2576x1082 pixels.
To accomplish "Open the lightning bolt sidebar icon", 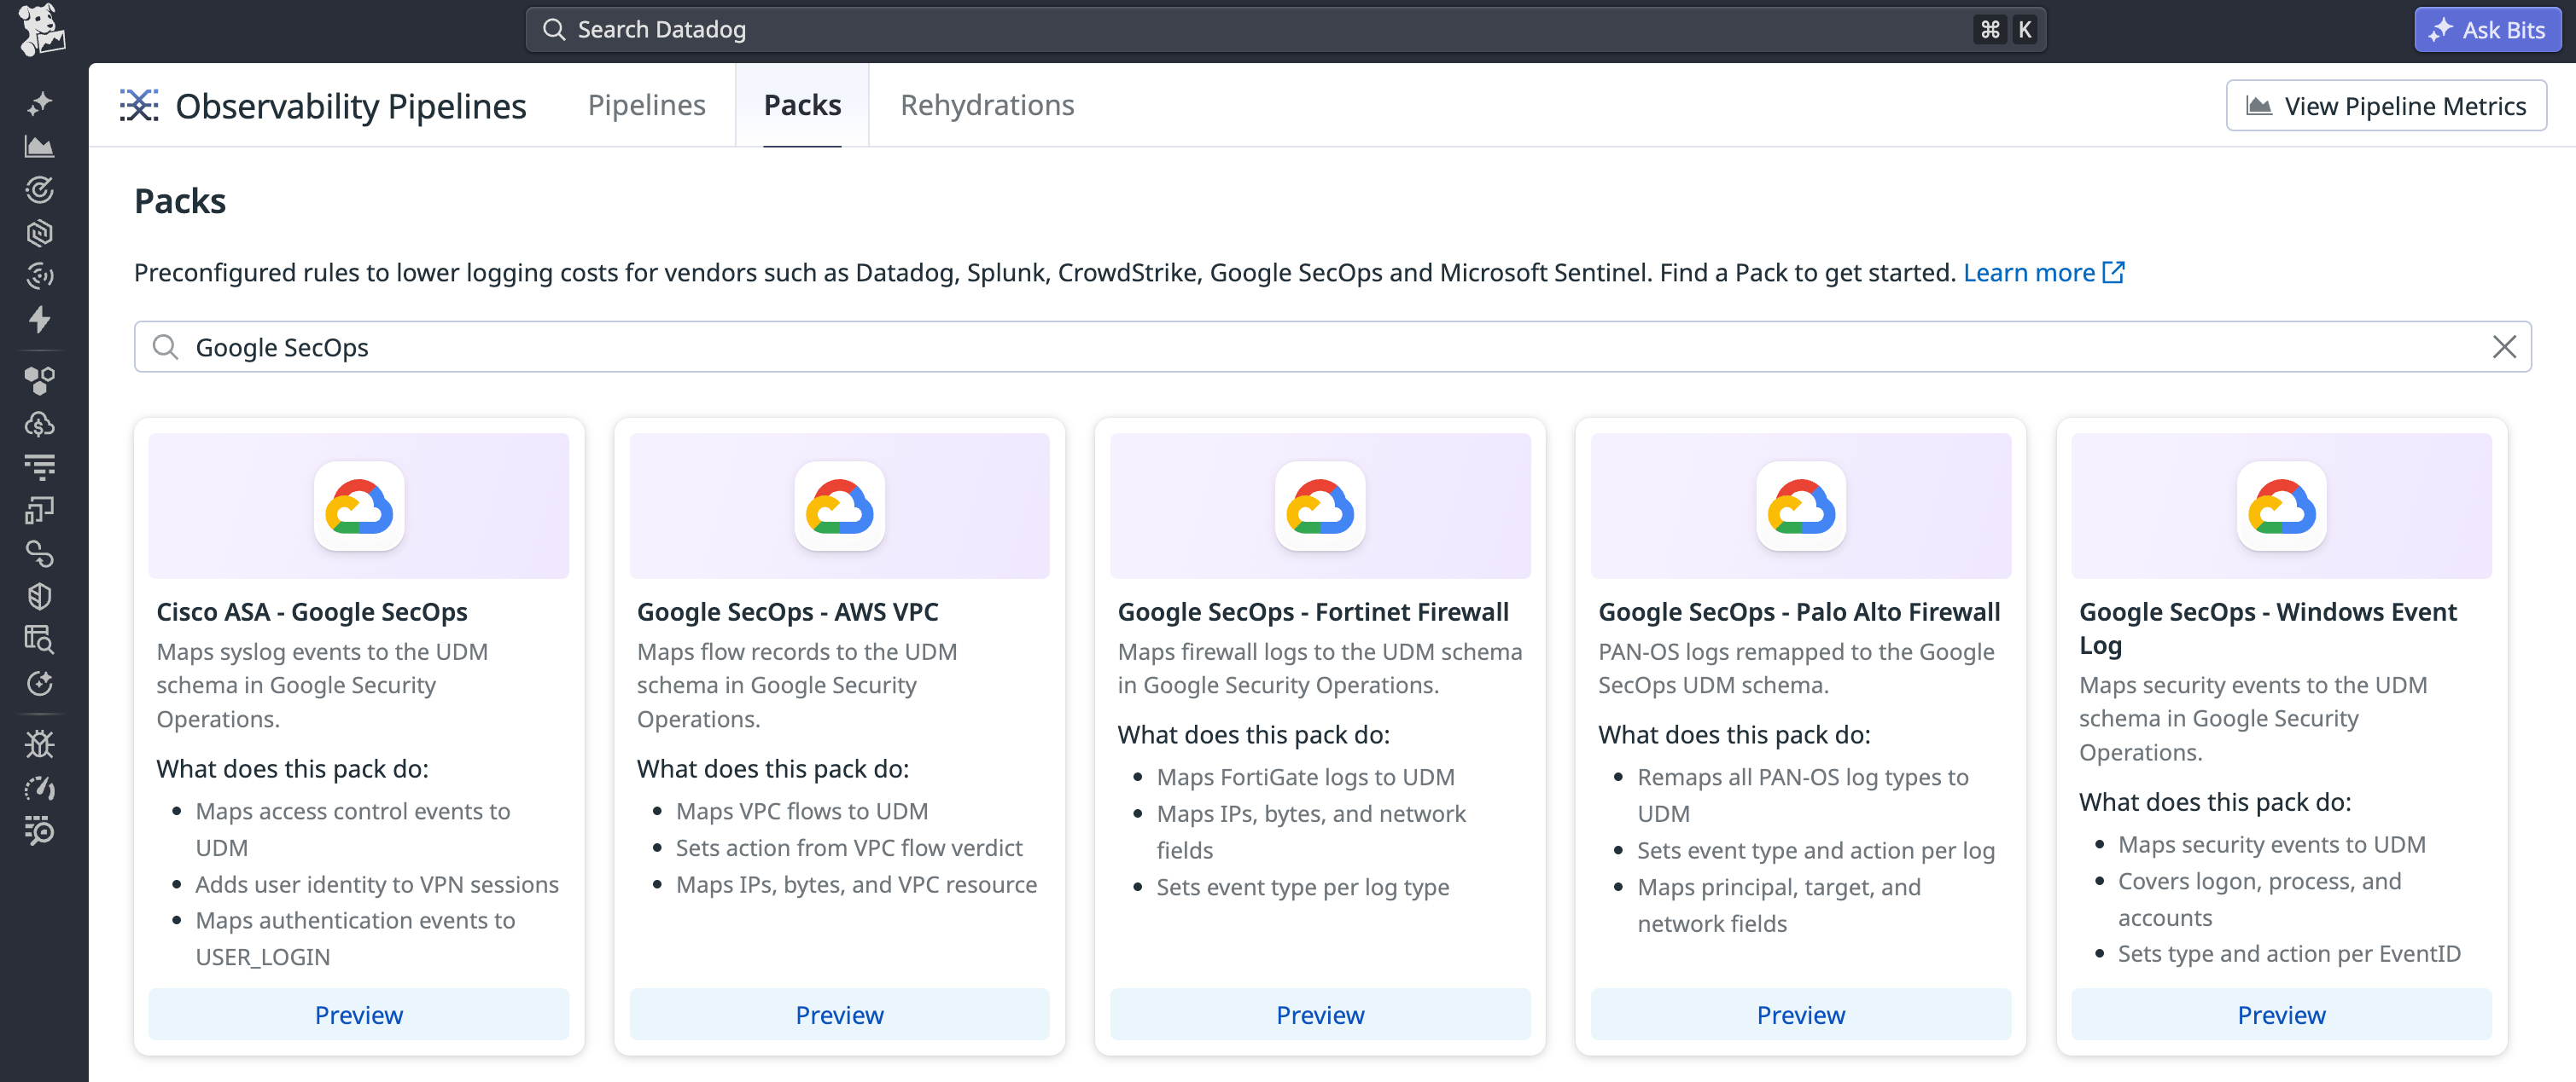I will [40, 320].
